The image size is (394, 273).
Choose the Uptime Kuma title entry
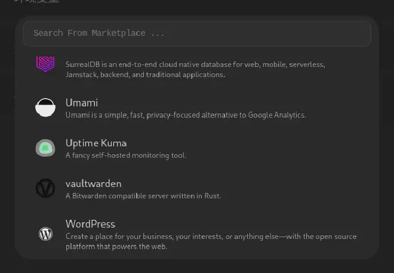coord(96,143)
